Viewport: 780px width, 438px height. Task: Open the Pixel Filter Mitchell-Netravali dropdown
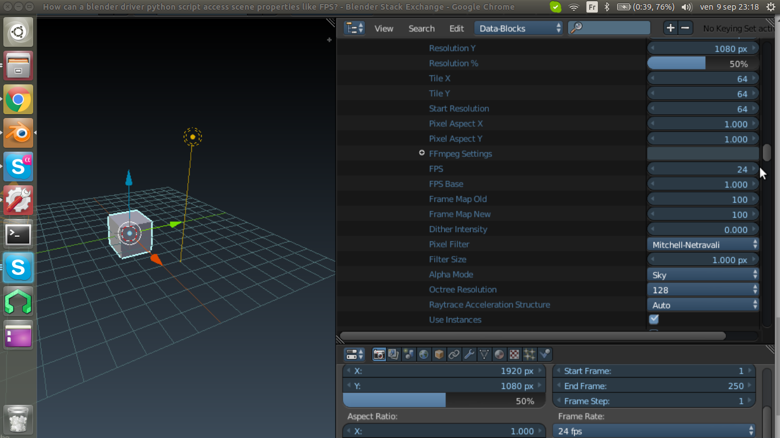[x=703, y=245]
